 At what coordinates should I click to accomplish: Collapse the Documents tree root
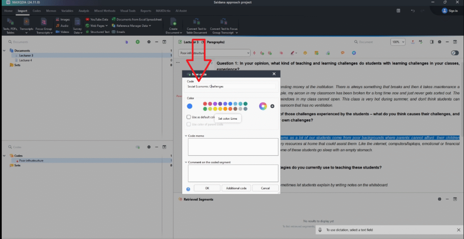(5, 51)
